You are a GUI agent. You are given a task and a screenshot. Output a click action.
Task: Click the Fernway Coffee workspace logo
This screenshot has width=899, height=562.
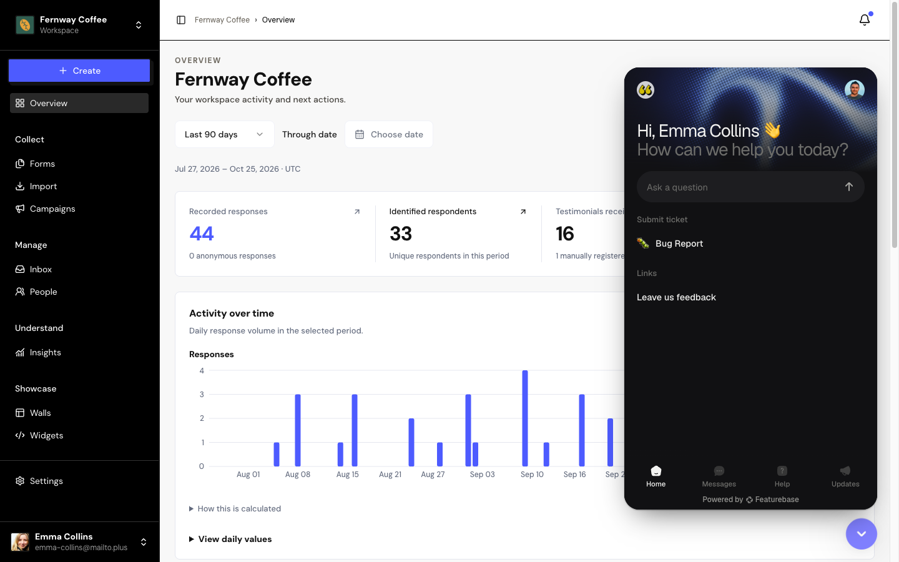[x=25, y=25]
